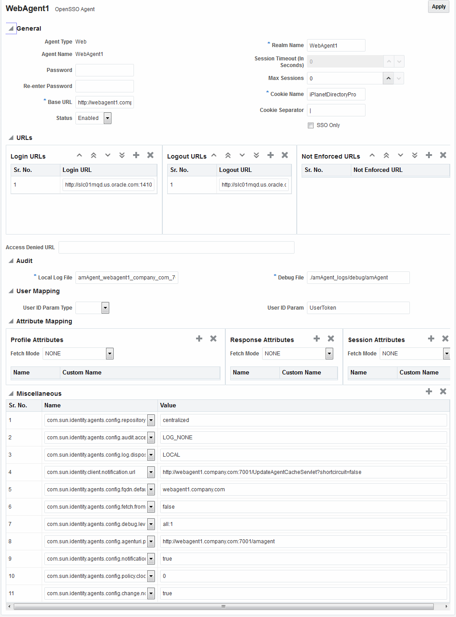This screenshot has width=456, height=617.
Task: Move Login URL to the top
Action: click(x=94, y=155)
